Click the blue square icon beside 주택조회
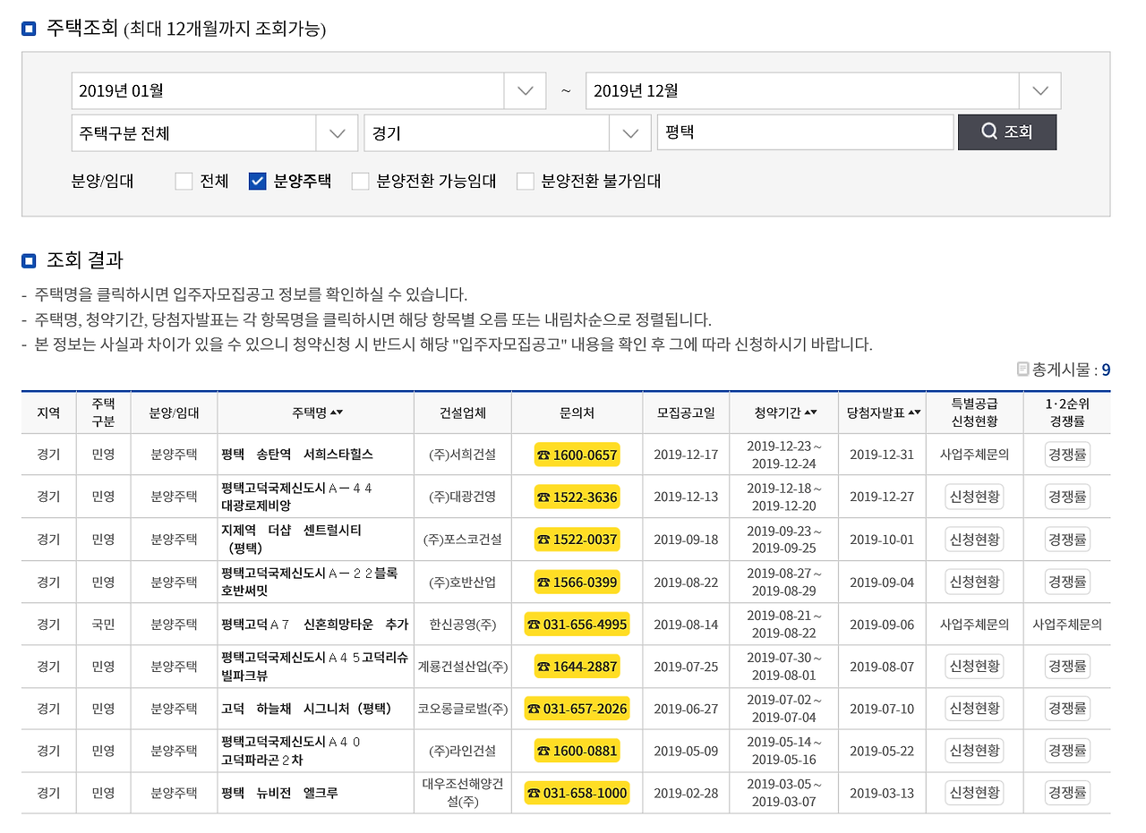Image resolution: width=1146 pixels, height=833 pixels. tap(29, 29)
